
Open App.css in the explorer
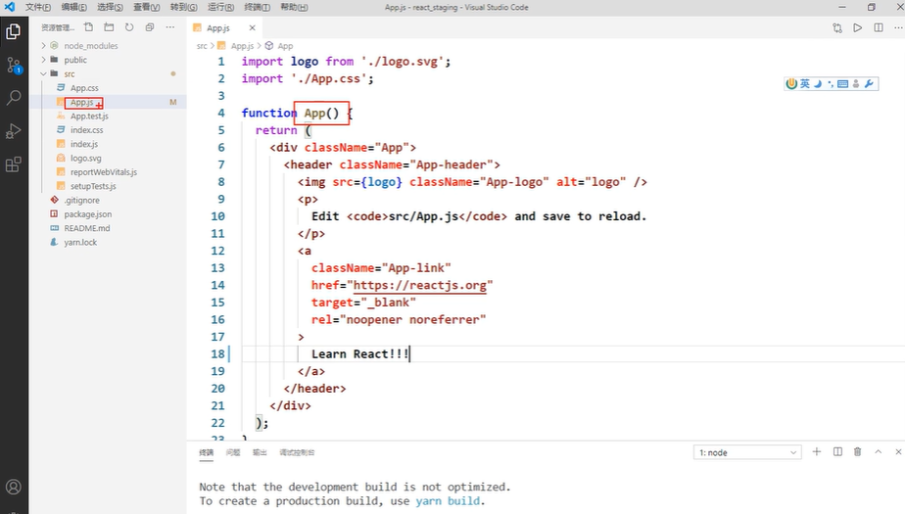84,88
